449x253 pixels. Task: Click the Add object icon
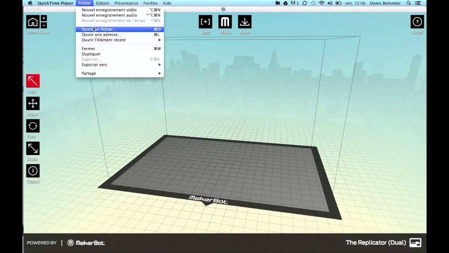pyautogui.click(x=205, y=22)
